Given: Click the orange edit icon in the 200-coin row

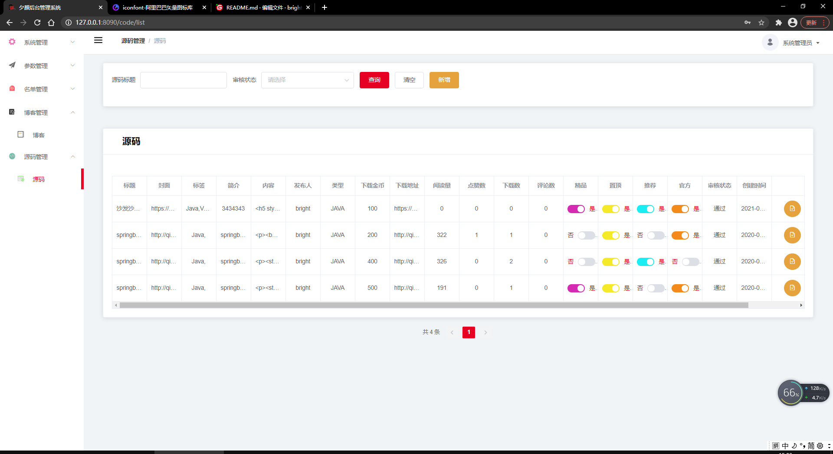Looking at the screenshot, I should tap(792, 235).
